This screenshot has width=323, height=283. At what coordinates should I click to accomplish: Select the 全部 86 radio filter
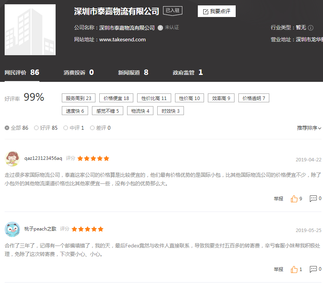[x=7, y=128]
